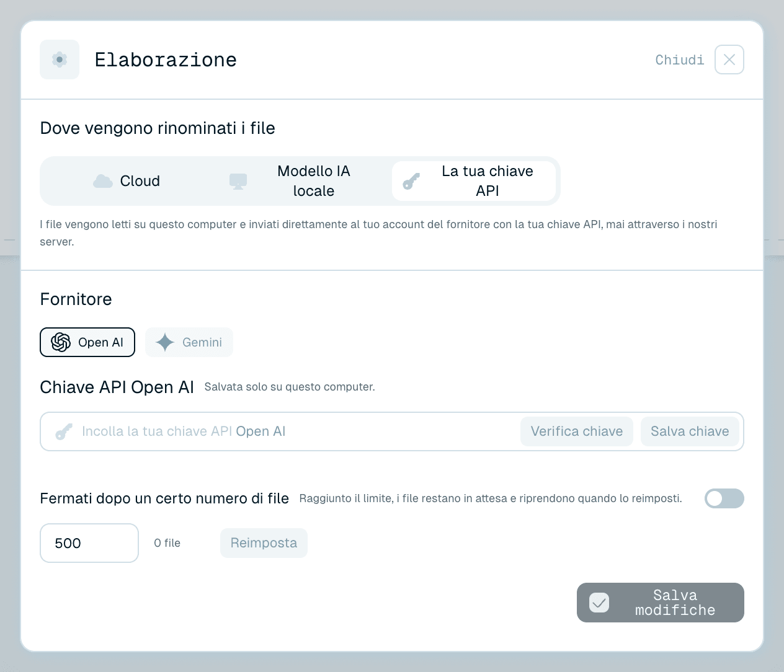784x672 pixels.
Task: Click the key icon inside key field
Action: tap(64, 431)
